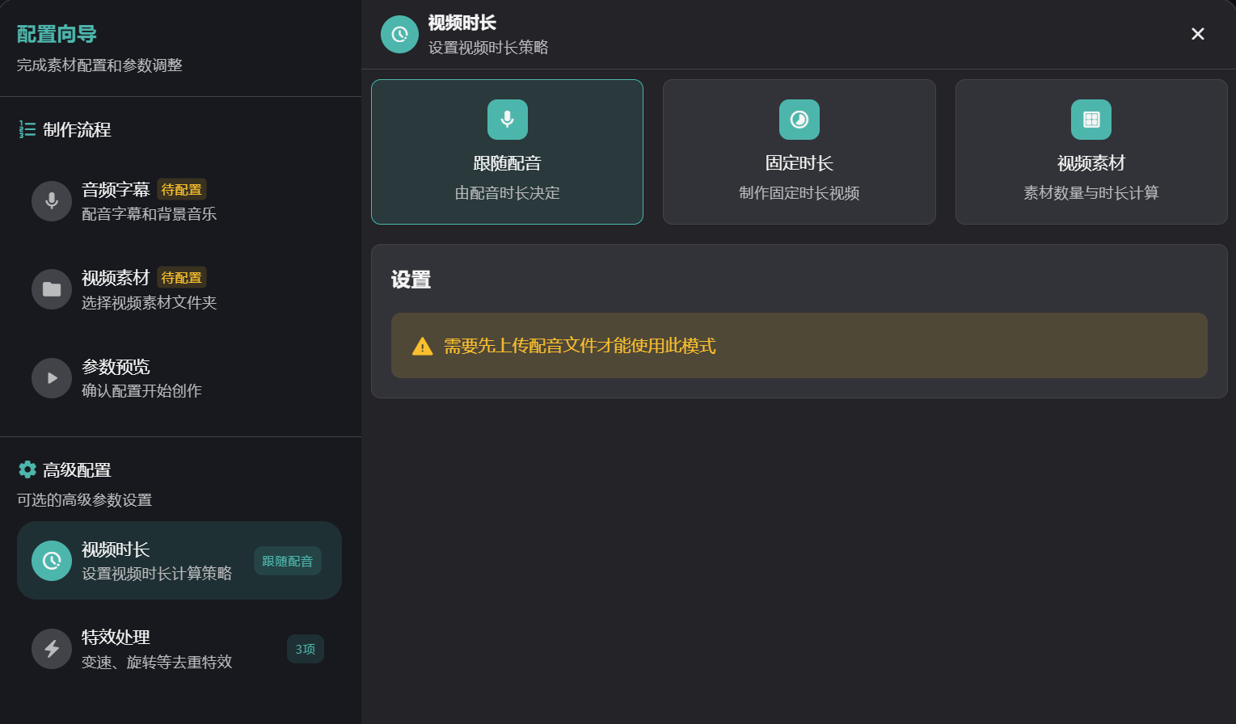Click the gear icon beside 高级配置

tap(27, 469)
